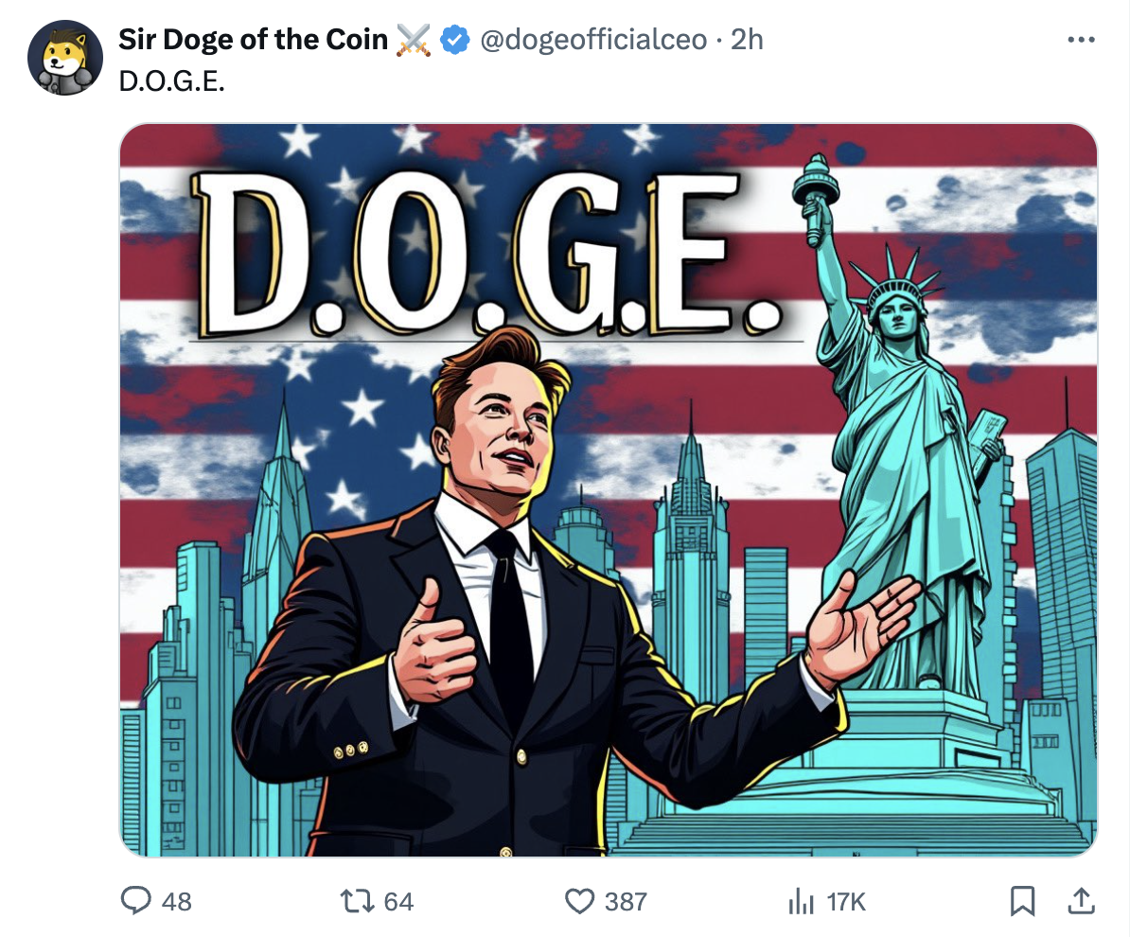The height and width of the screenshot is (937, 1130).
Task: Open the tweet via the 2h timestamp
Action: (x=748, y=39)
